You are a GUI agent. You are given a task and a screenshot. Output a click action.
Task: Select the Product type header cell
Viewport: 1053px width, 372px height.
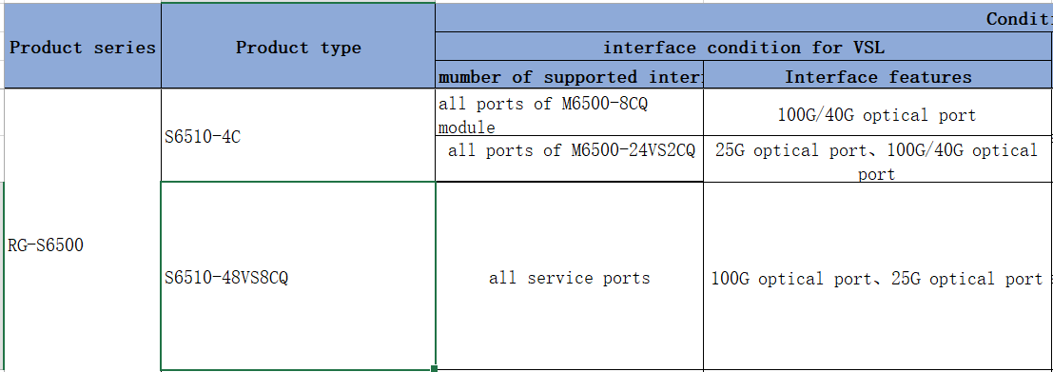298,46
